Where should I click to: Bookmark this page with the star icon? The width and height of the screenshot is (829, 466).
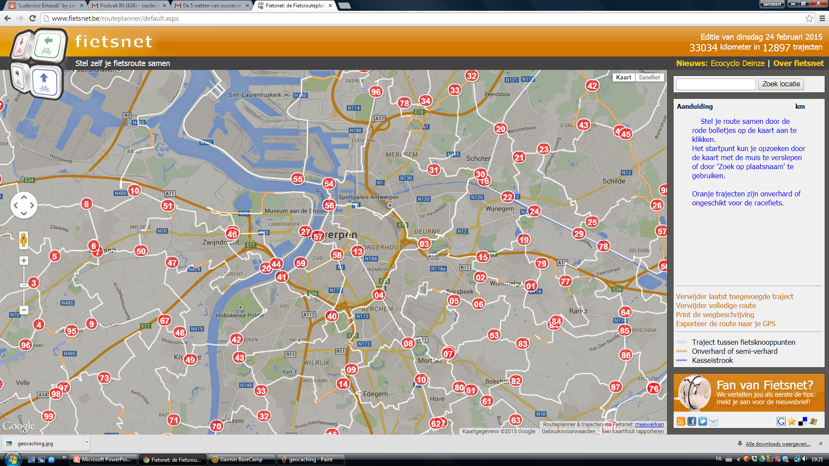(809, 18)
